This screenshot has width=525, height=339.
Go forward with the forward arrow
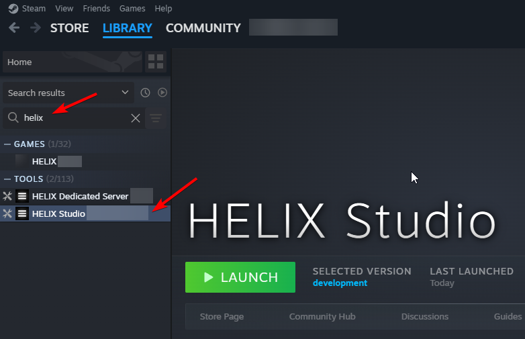click(35, 28)
